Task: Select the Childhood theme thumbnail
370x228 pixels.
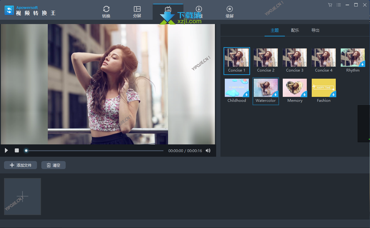Action: coord(237,88)
